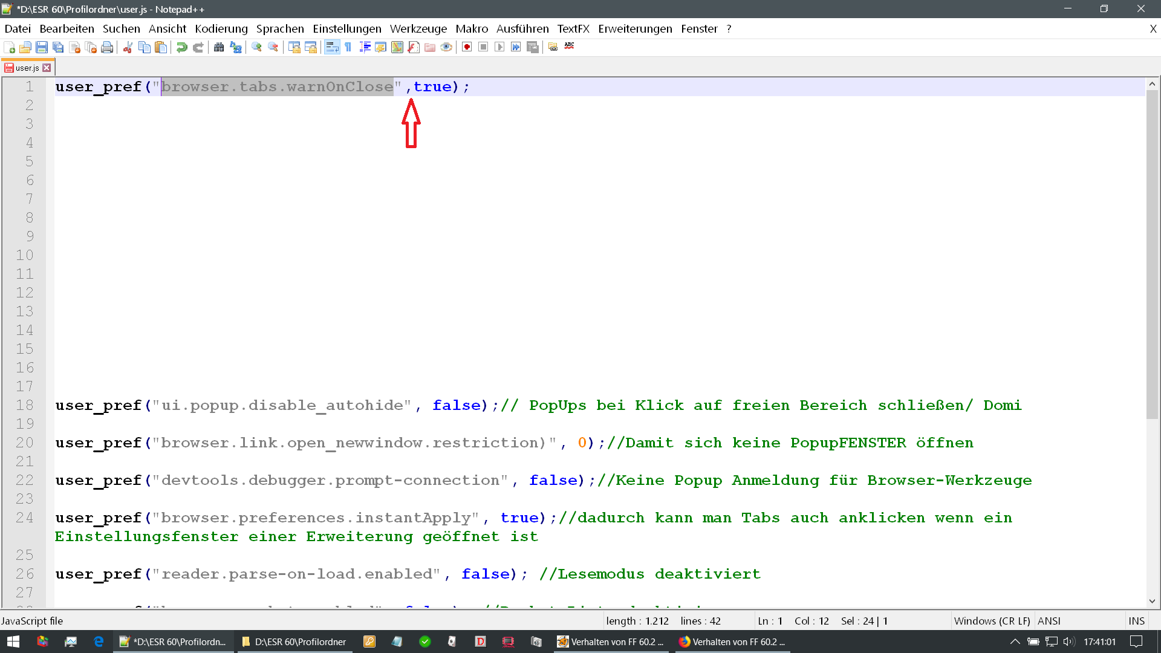Switch to D:\ESR 60\Profilordner Explorer taskbar button
The image size is (1161, 653).
pyautogui.click(x=294, y=642)
